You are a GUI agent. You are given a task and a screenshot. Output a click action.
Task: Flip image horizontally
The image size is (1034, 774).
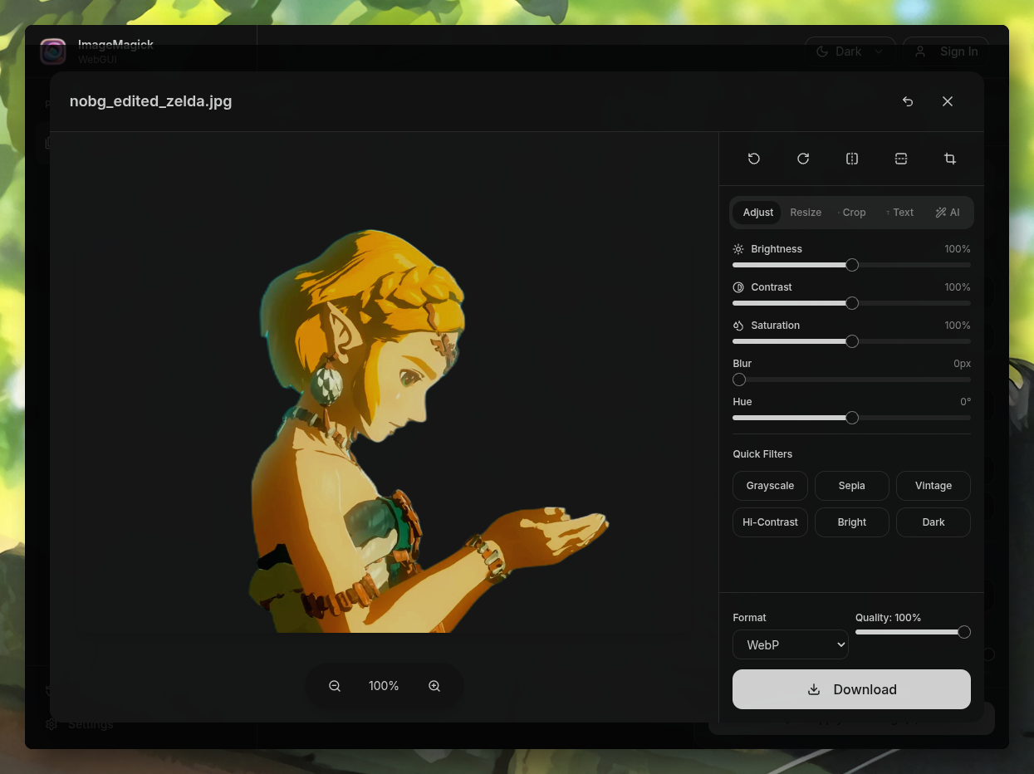[852, 159]
